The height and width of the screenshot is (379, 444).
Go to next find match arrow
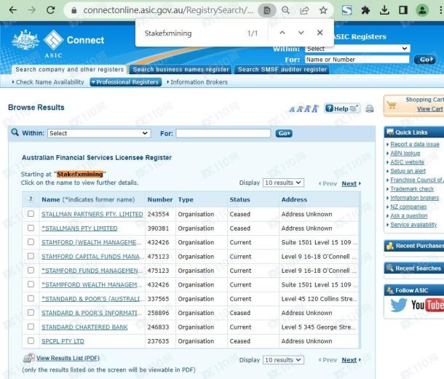point(301,33)
